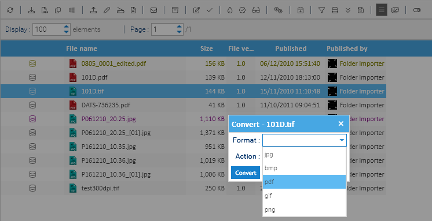Sort by Size column header
The image size is (432, 221).
[206, 48]
